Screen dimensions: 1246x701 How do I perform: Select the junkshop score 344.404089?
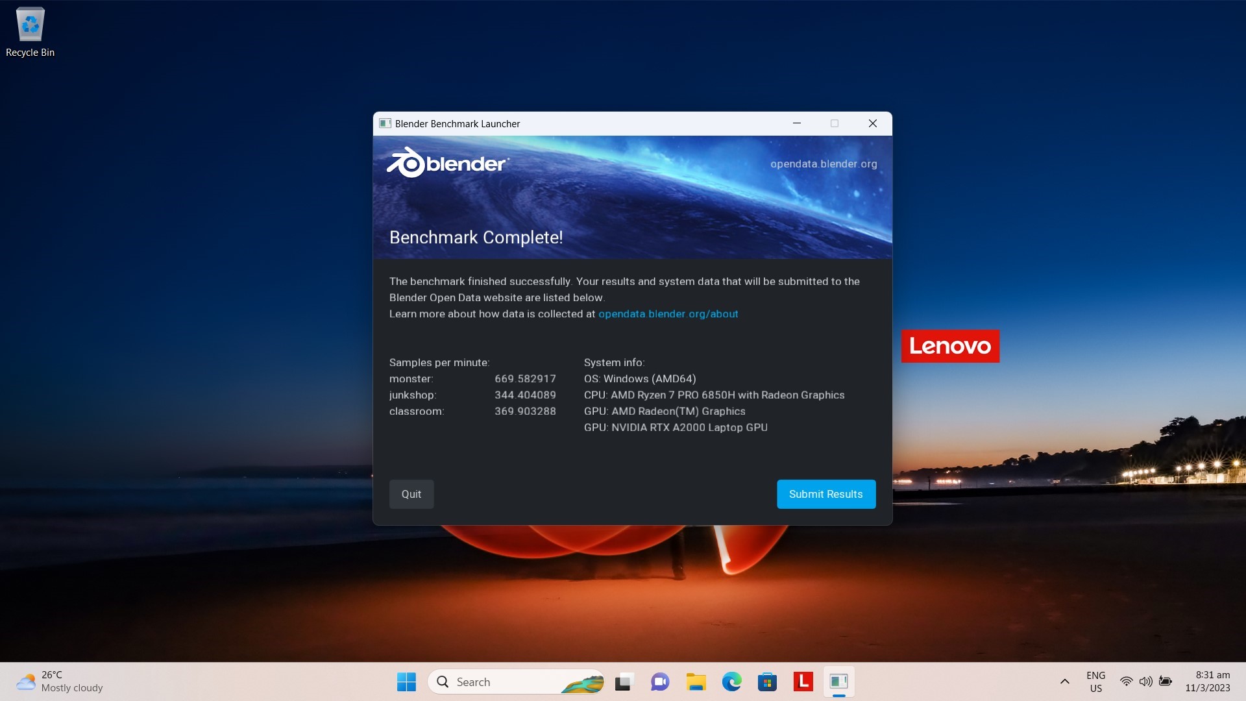tap(525, 395)
